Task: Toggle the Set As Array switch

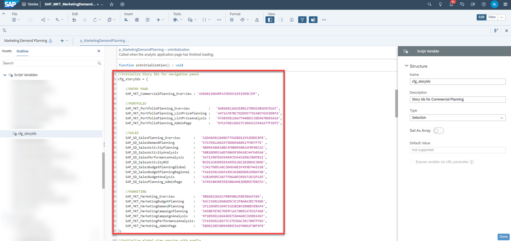Action: point(439,131)
